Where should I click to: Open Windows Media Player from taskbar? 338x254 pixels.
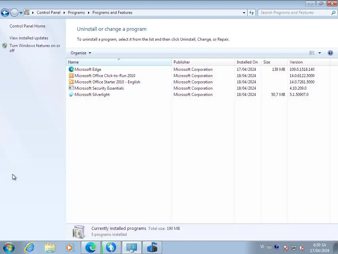tap(70, 248)
